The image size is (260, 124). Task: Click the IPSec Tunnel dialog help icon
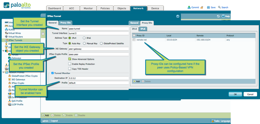[178, 16]
